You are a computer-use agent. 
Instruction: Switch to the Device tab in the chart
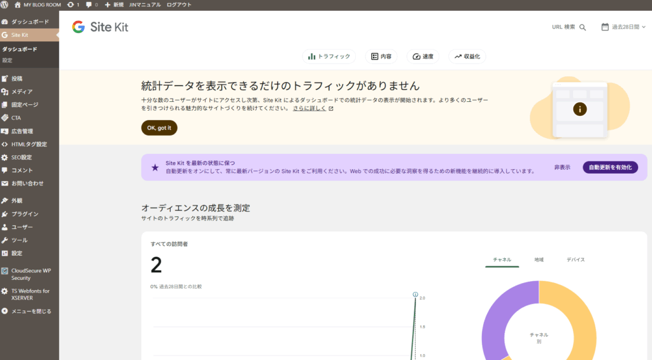click(x=576, y=260)
